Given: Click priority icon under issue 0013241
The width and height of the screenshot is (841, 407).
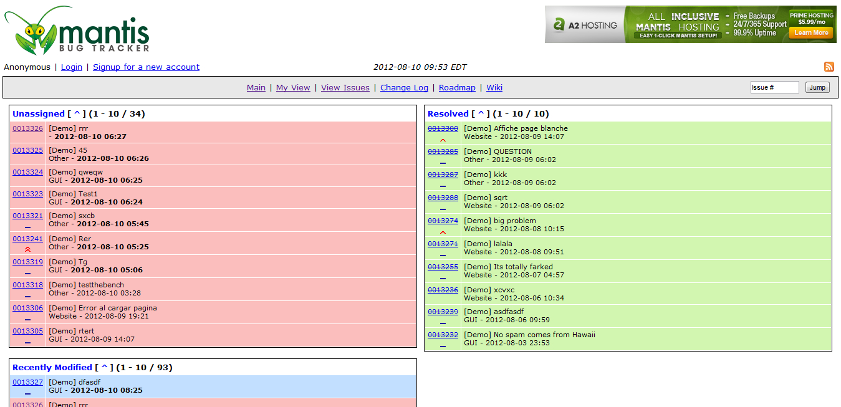Looking at the screenshot, I should (x=27, y=249).
